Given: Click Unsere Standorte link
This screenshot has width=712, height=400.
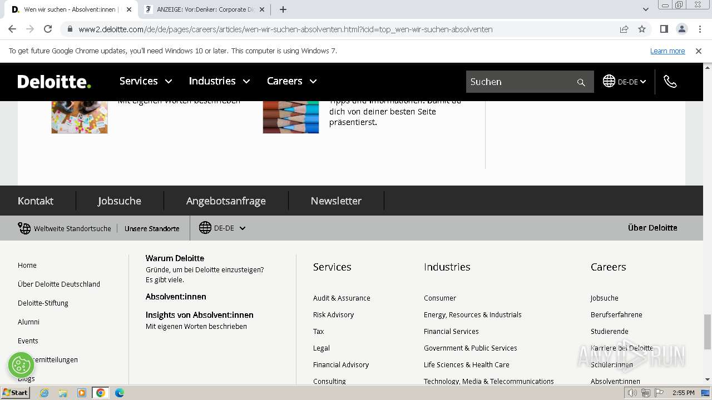Looking at the screenshot, I should [x=152, y=228].
